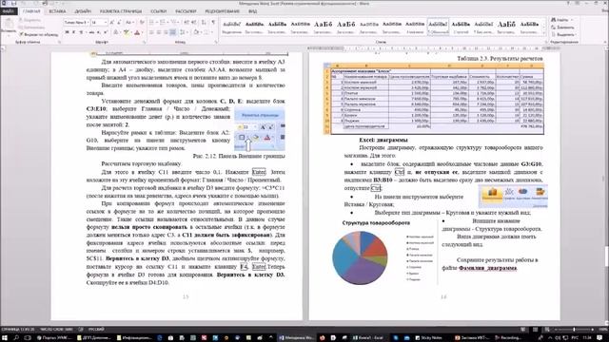Screen dimensions: 609x342
Task: Click the Sort icon in Paragraph group
Action: (204, 23)
